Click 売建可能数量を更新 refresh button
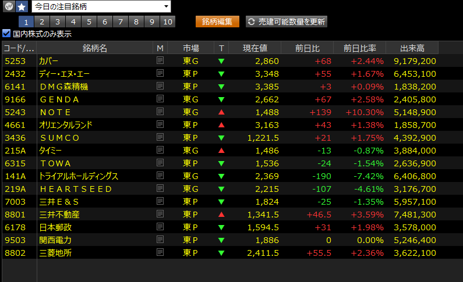Screen dimensions: 463x282 (x=287, y=22)
